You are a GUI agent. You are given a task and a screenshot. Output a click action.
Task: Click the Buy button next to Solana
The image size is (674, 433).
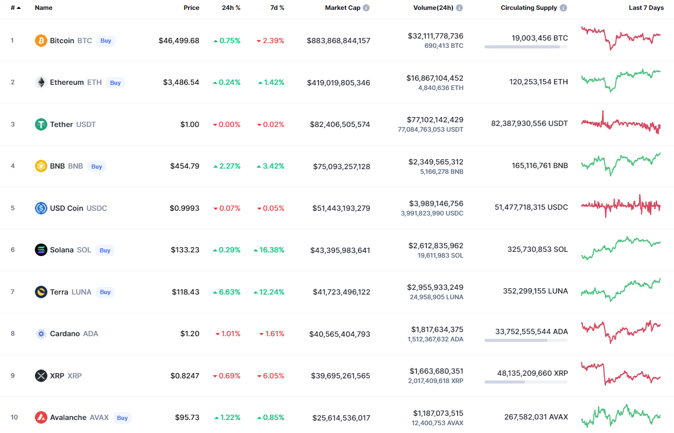[105, 250]
